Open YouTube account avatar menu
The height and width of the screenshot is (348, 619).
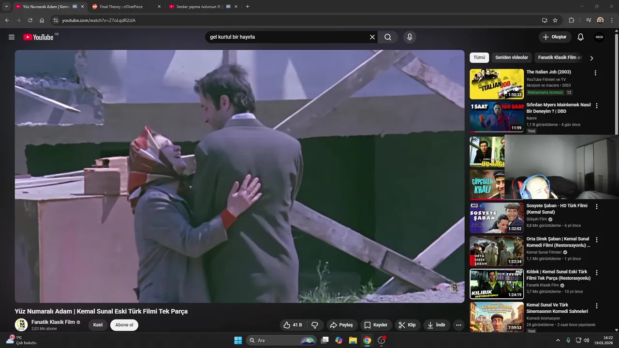599,37
